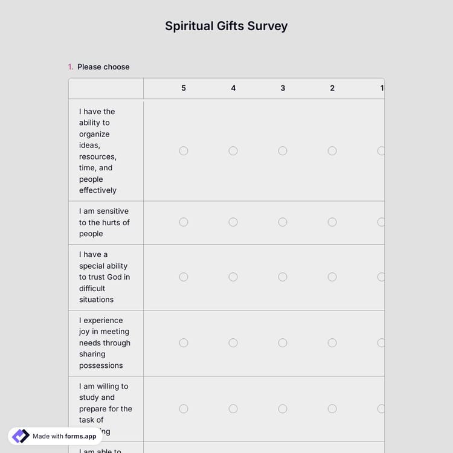The height and width of the screenshot is (453, 453).
Task: Select 5 for organize ideas statement
Action: coord(184,151)
